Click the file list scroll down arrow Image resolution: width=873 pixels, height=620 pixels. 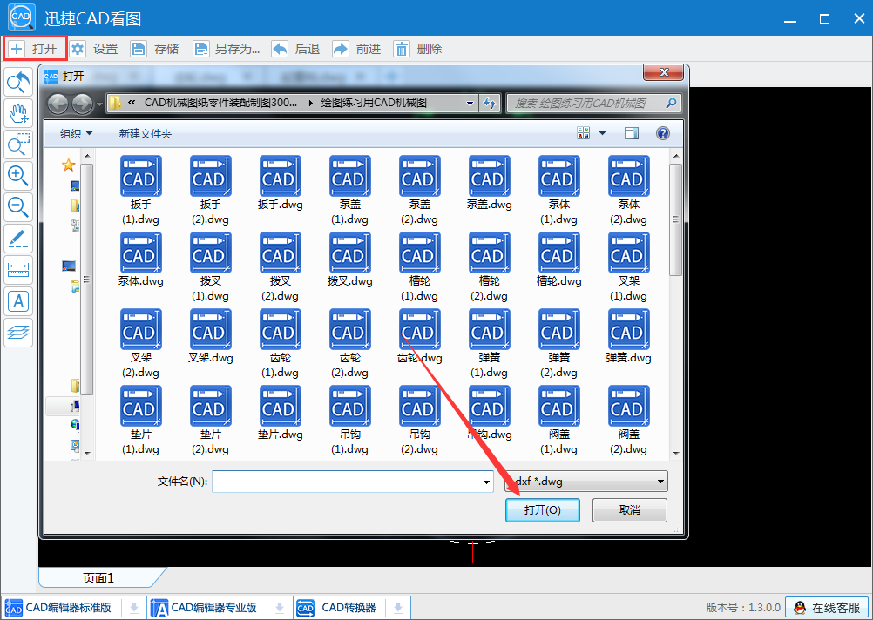coord(676,453)
